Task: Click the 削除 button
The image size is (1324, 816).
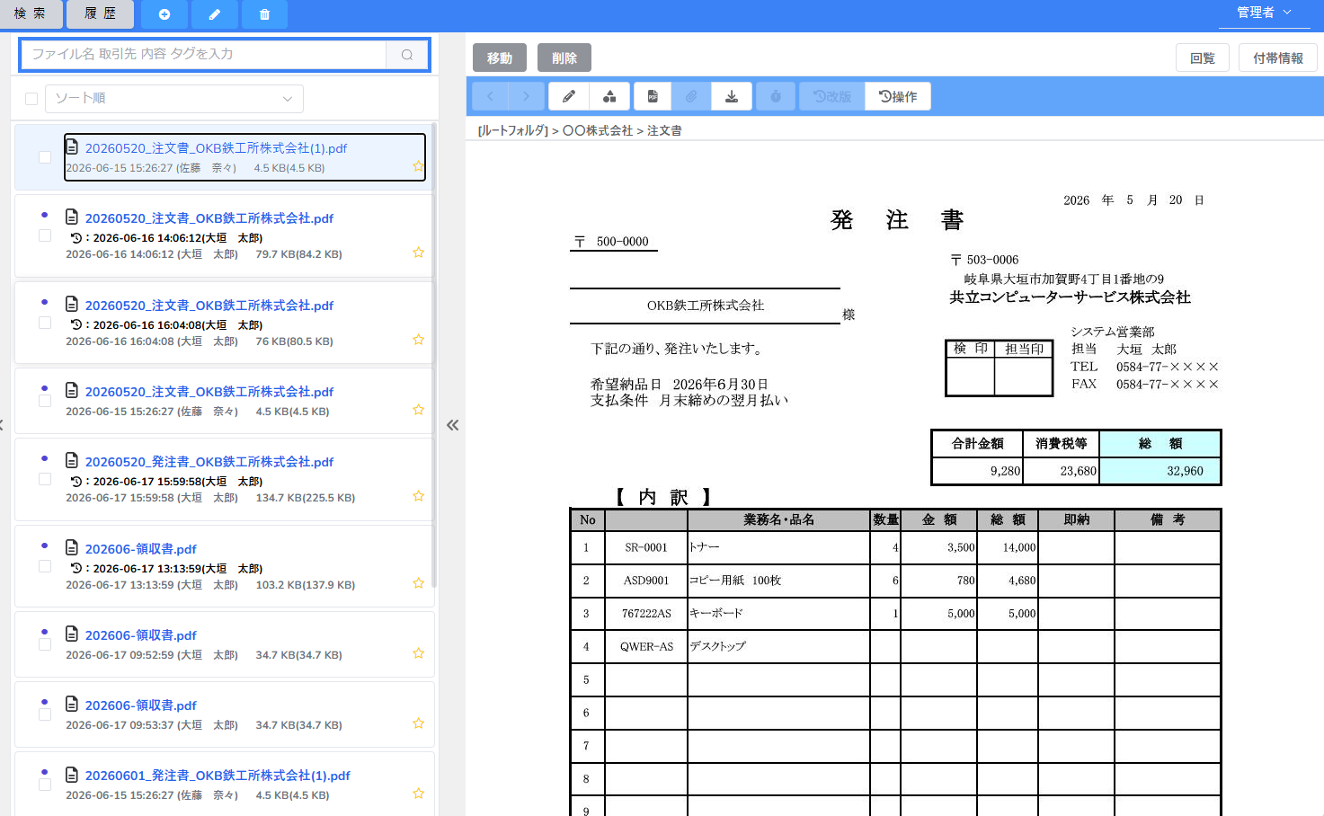Action: 564,58
